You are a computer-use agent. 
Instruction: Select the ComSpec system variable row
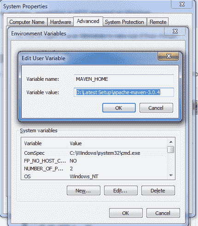94,153
